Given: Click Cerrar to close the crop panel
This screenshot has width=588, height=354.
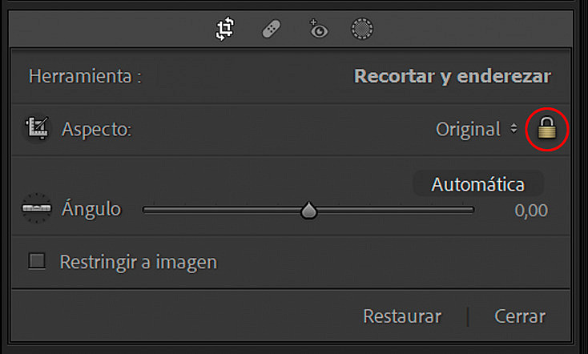Looking at the screenshot, I should [520, 316].
